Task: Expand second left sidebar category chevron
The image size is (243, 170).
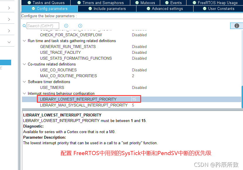Action: tap(9, 19)
